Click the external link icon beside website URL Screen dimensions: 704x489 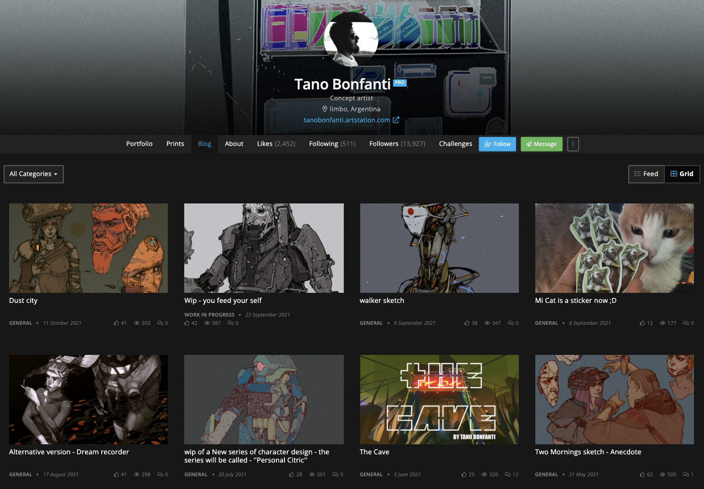click(x=396, y=120)
